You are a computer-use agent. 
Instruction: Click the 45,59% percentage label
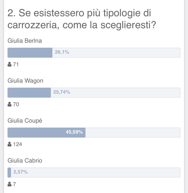click(x=74, y=132)
